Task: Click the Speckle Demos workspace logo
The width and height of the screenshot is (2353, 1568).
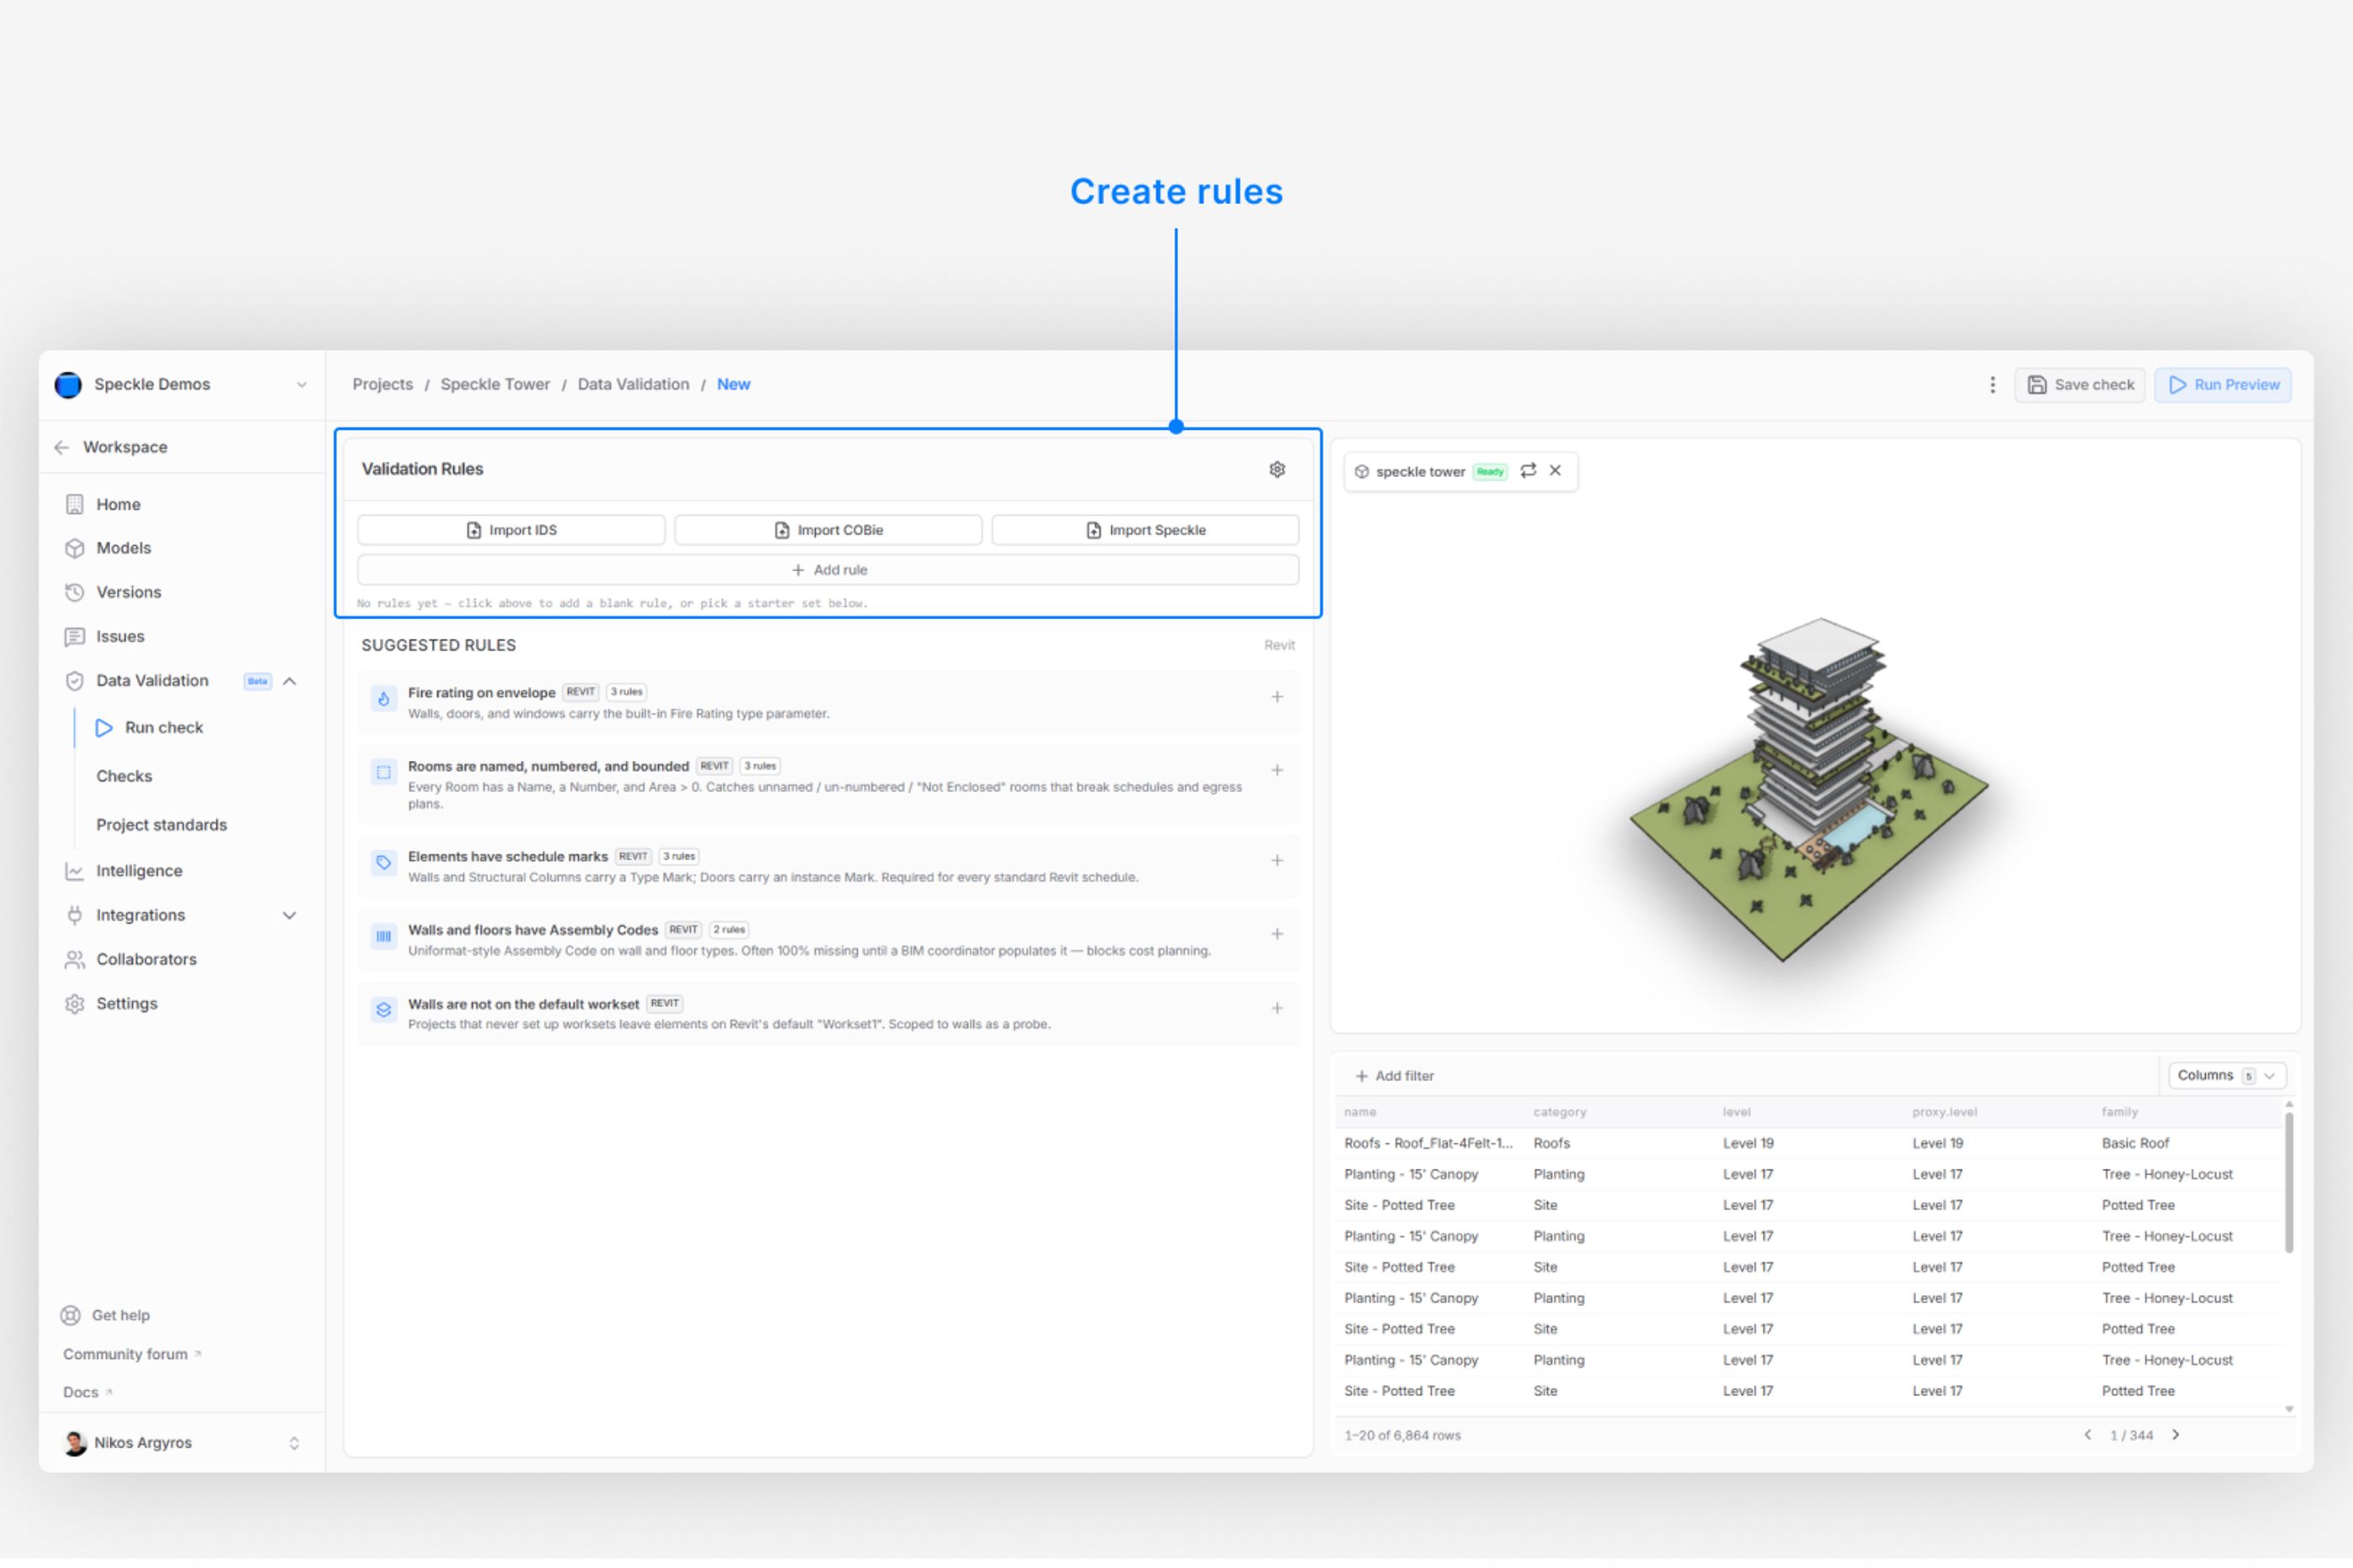Action: coord(68,385)
